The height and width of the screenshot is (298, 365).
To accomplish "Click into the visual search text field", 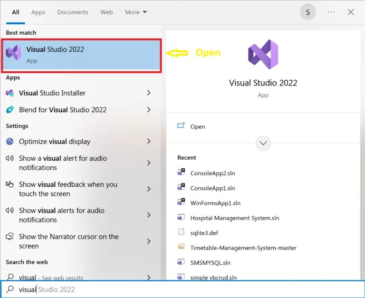I will 182,289.
